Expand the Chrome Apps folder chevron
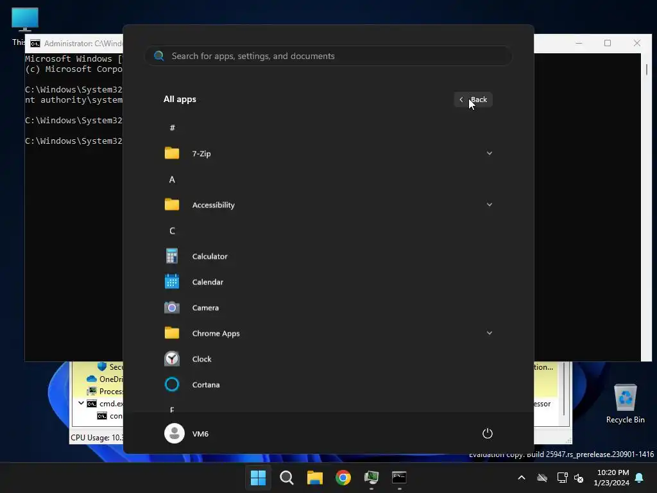Screen dimensions: 657x493 tap(489, 333)
